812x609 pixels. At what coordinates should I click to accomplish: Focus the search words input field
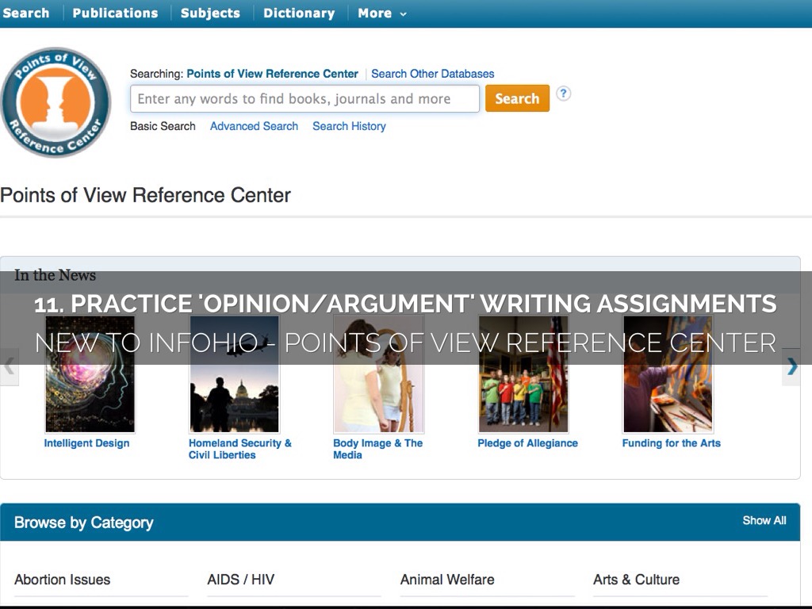point(304,99)
